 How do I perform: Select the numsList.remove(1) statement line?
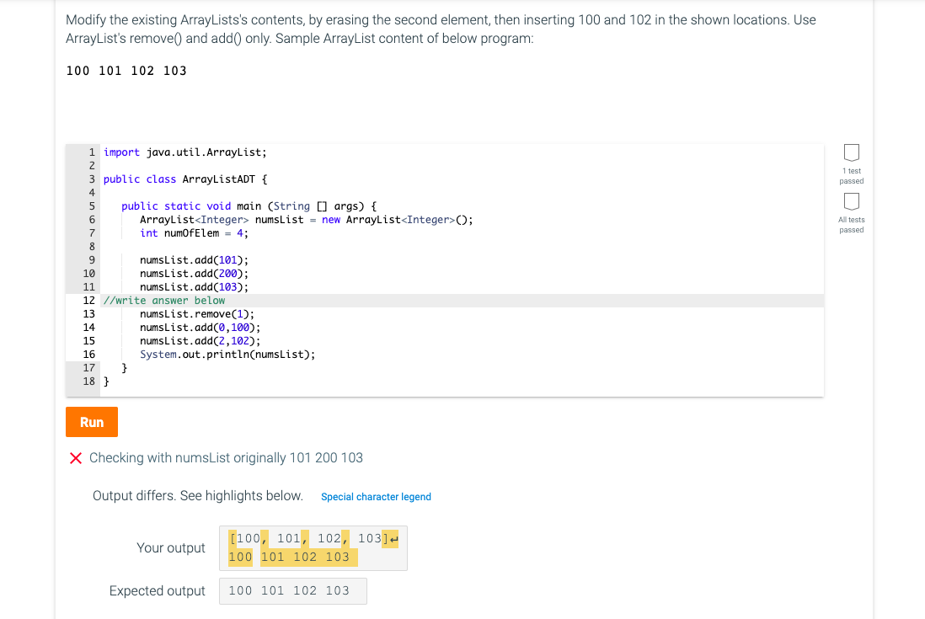(x=195, y=313)
